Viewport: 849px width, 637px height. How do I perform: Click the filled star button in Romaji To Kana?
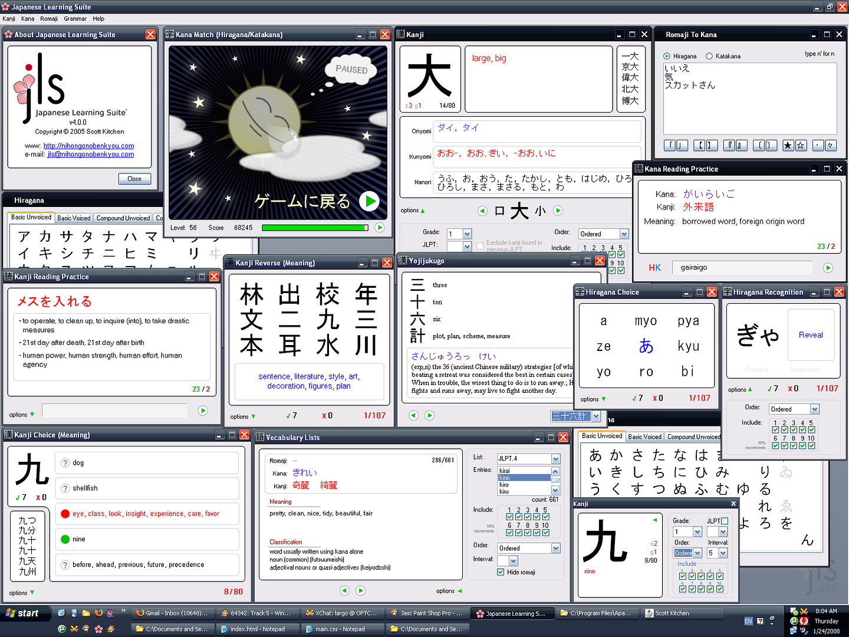coord(788,145)
